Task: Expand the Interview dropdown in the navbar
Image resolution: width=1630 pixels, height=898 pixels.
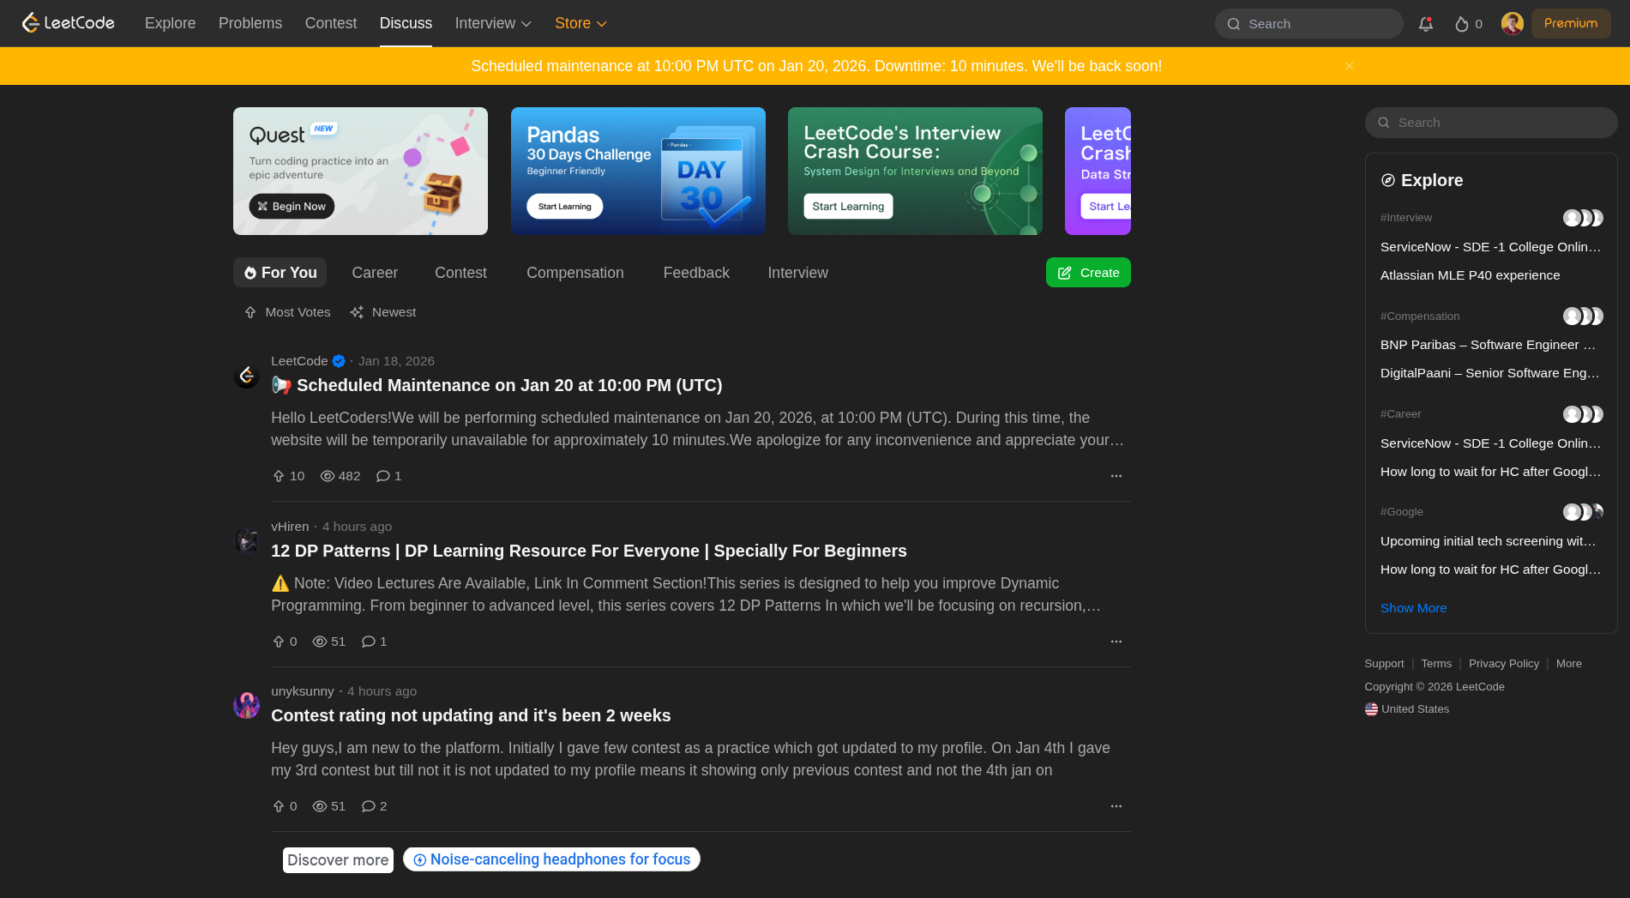Action: (x=493, y=23)
